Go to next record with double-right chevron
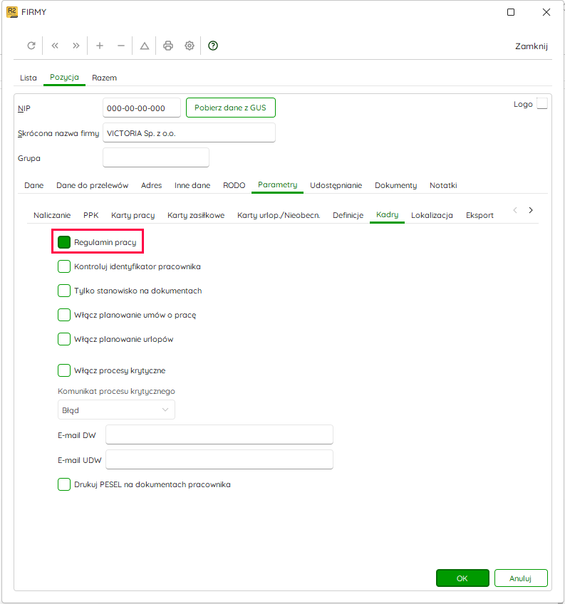The width and height of the screenshot is (565, 604). 76,46
